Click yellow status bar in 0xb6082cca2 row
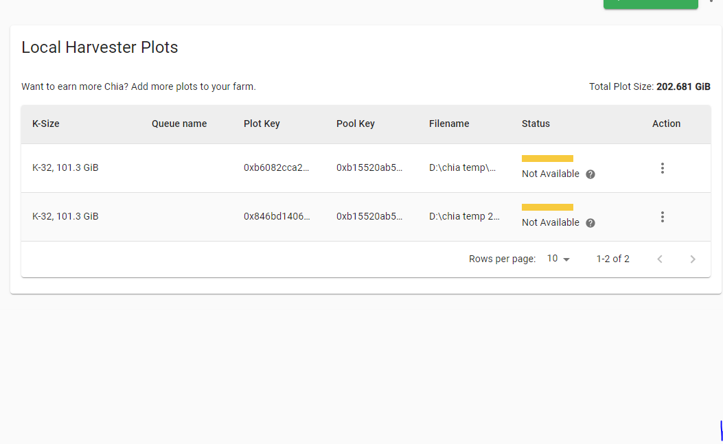Screen dimensions: 723x444 (x=547, y=159)
